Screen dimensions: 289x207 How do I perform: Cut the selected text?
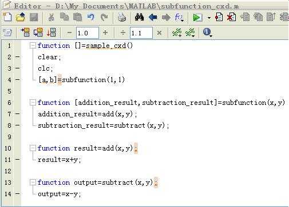tap(51, 17)
